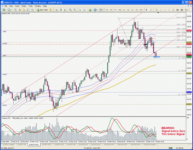This screenshot has width=193, height=150.
Task: Select the text 'A' drawing tool
Action: (173, 10)
